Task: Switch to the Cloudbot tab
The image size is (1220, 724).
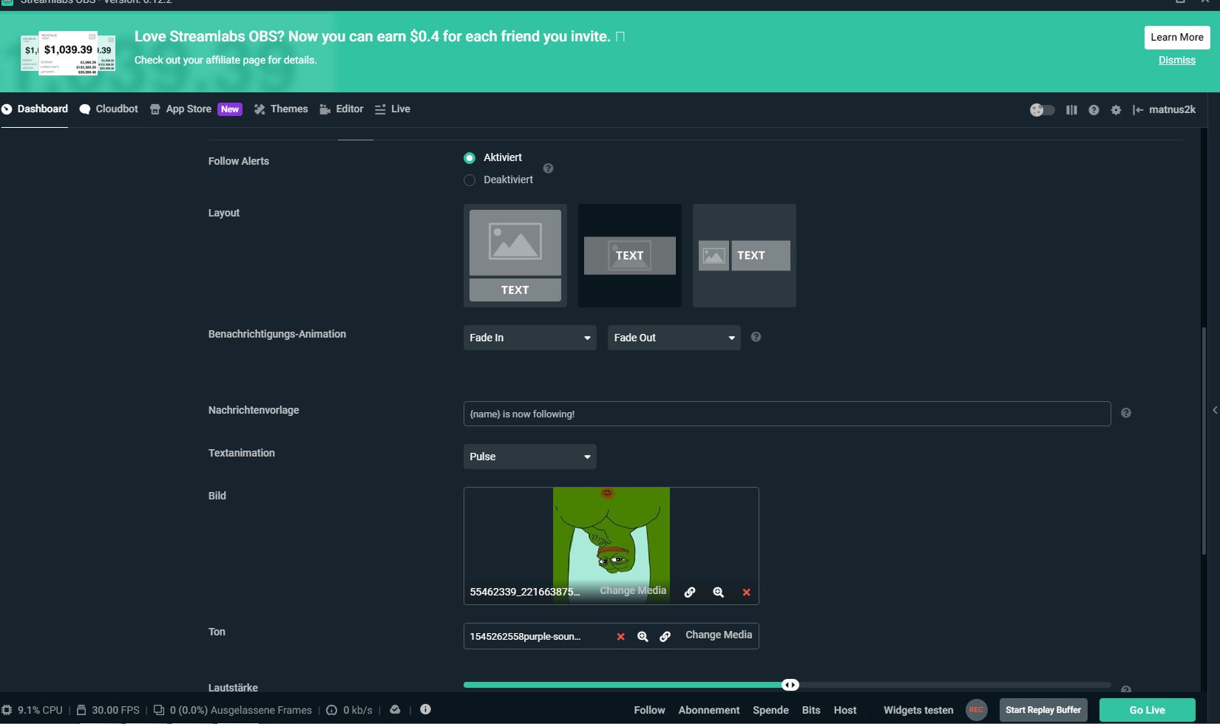Action: coord(109,109)
